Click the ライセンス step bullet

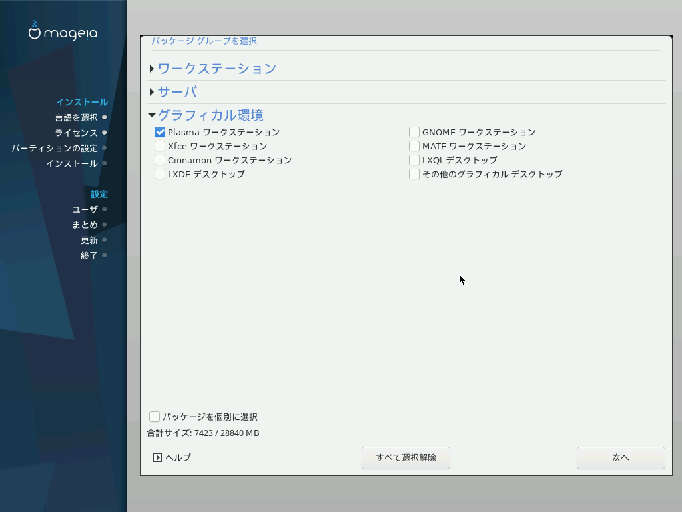tap(105, 133)
